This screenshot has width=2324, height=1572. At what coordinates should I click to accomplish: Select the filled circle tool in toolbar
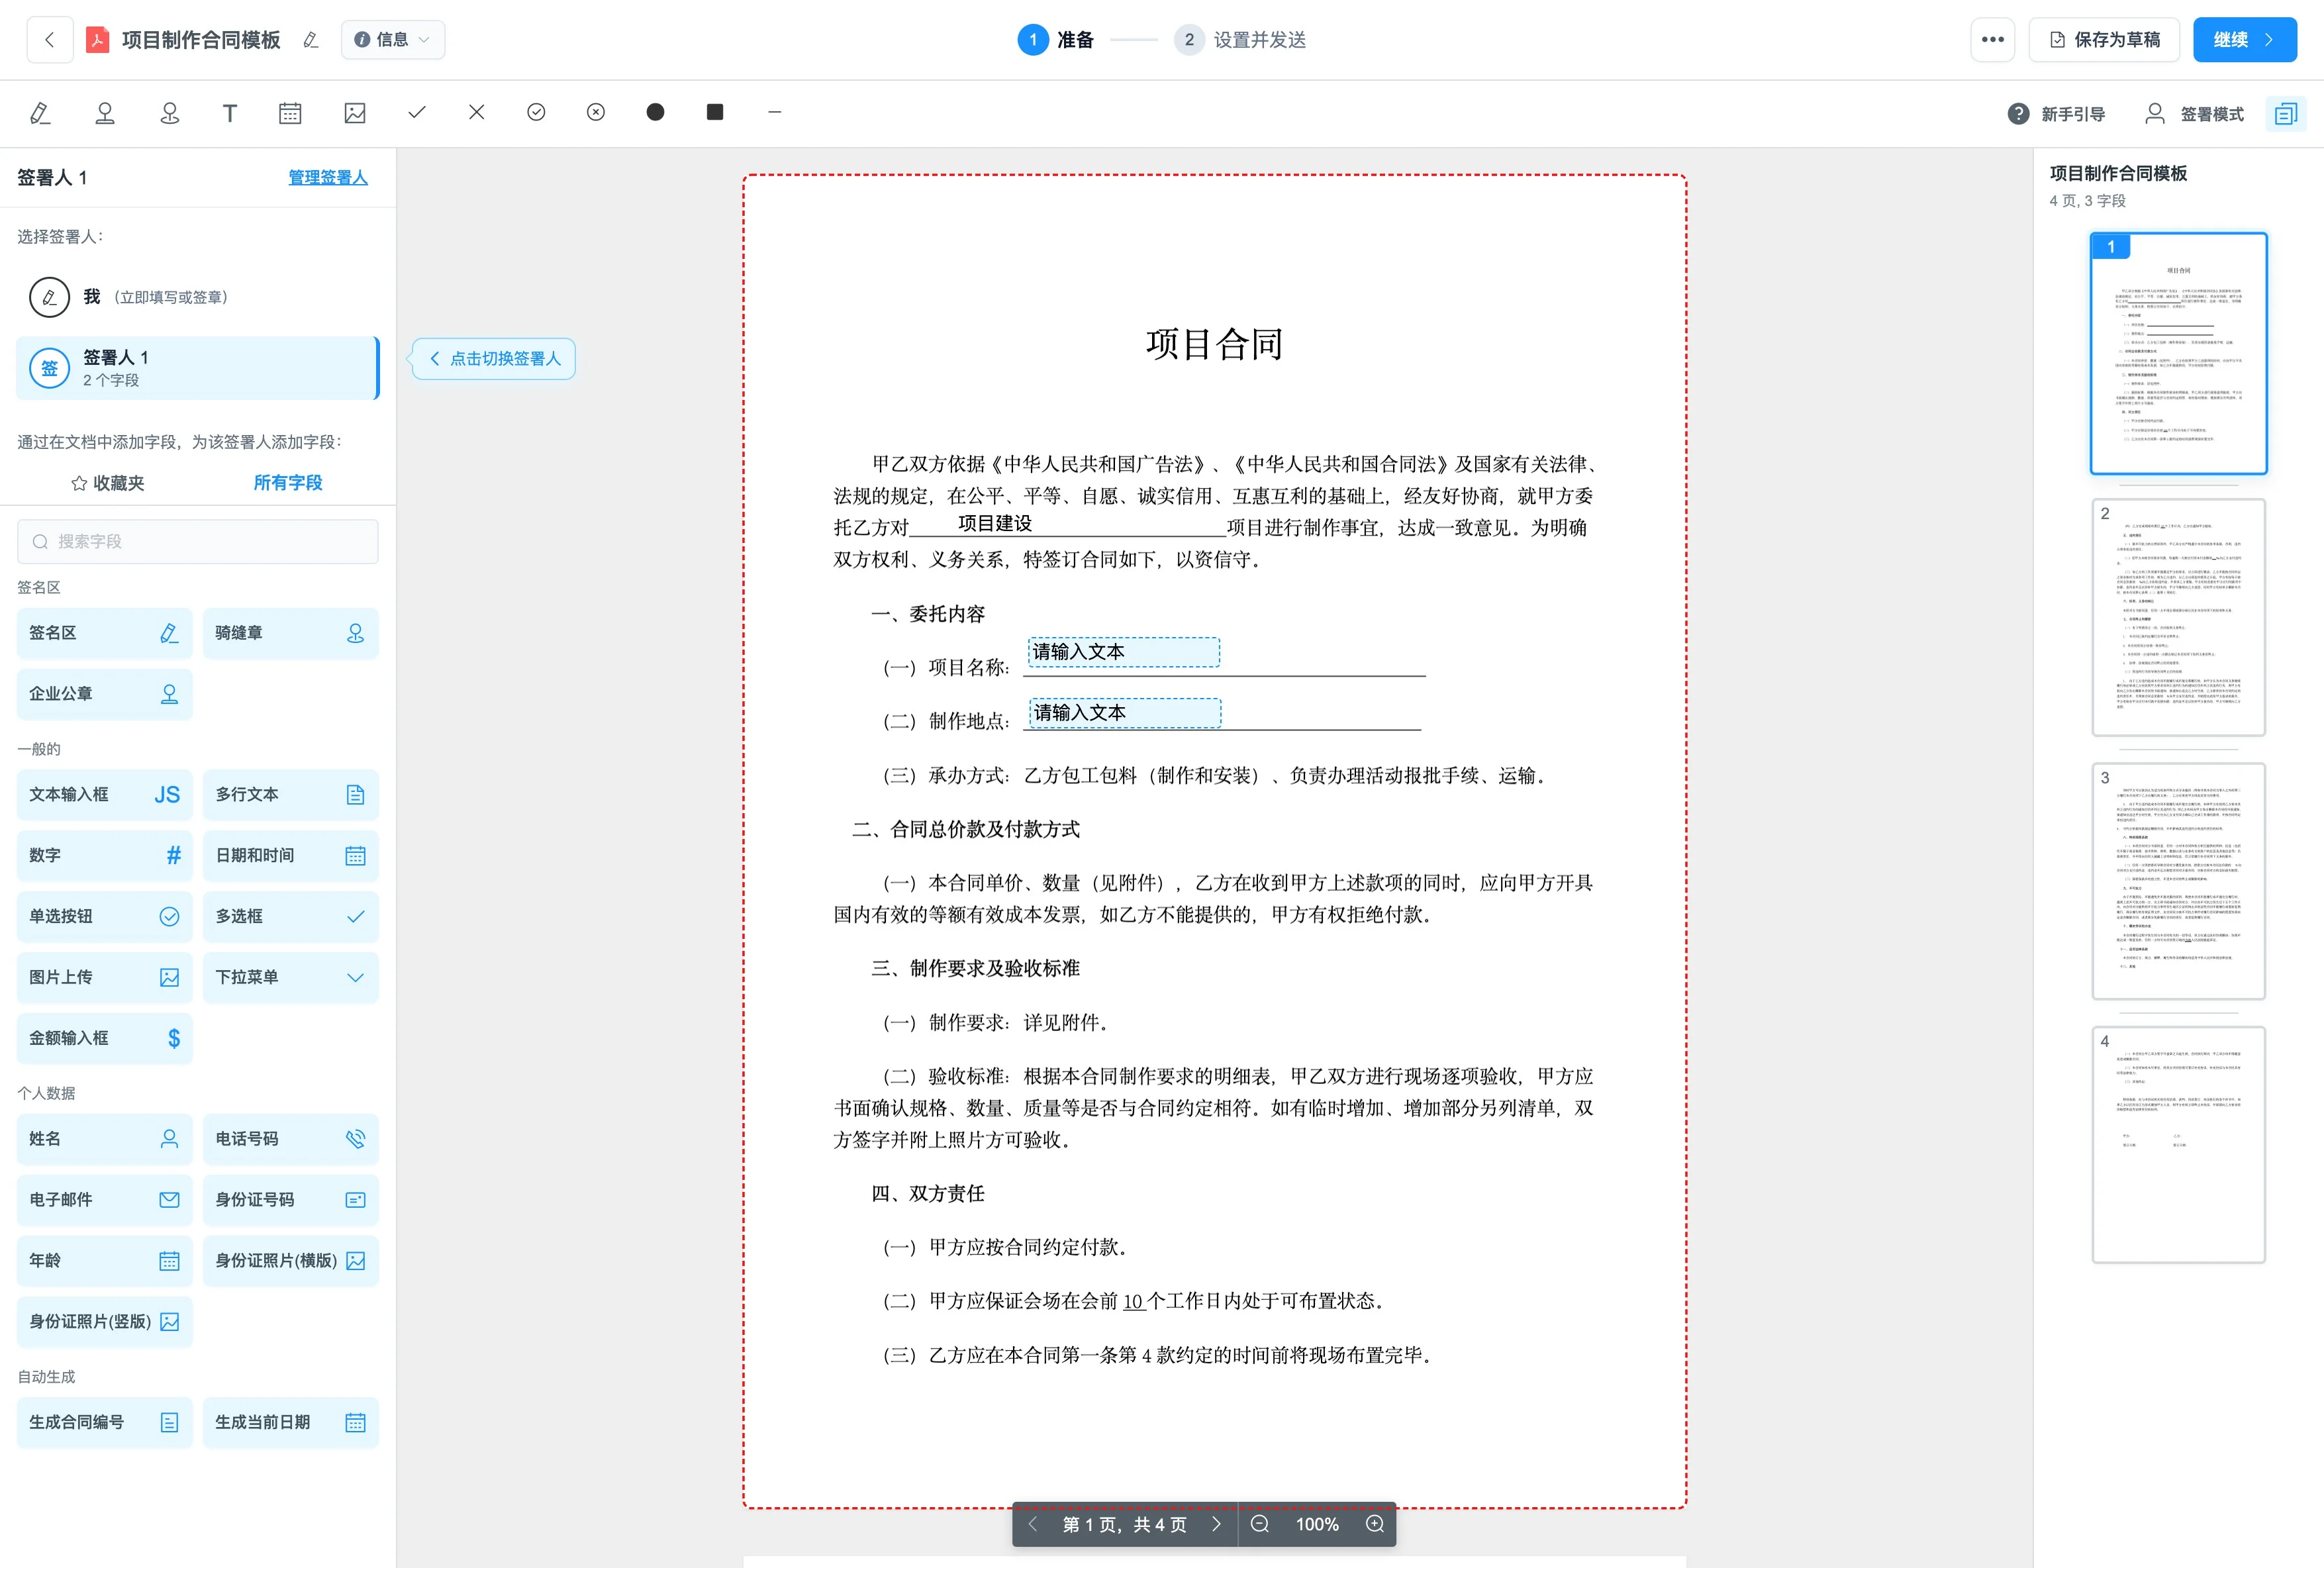[655, 112]
